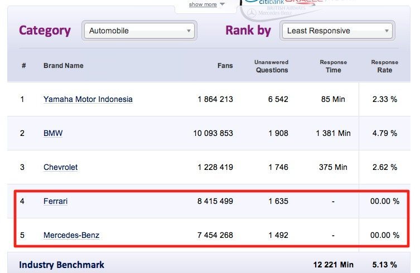This screenshot has width=420, height=273.
Task: Select the fans value 1 864 213
Action: pos(215,99)
